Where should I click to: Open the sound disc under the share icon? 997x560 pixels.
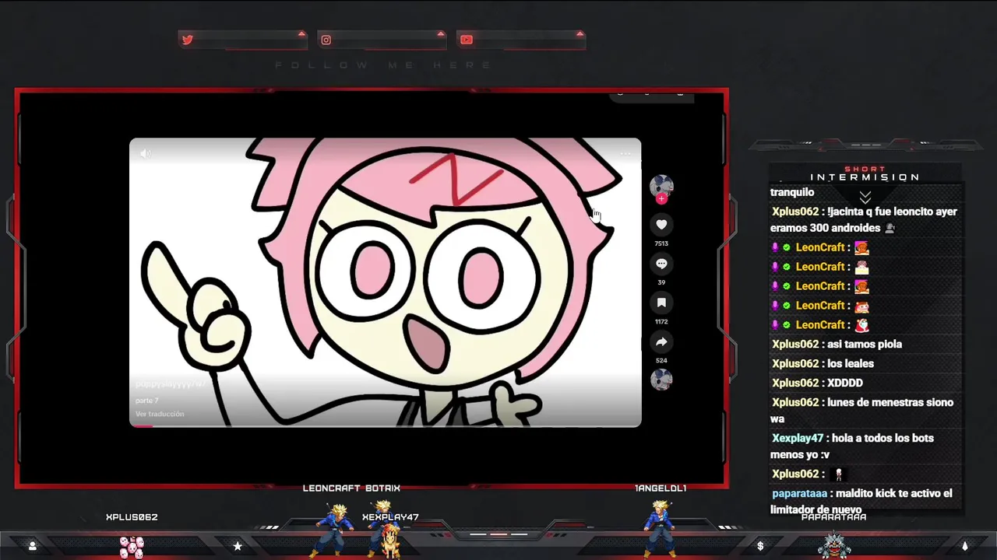point(661,379)
